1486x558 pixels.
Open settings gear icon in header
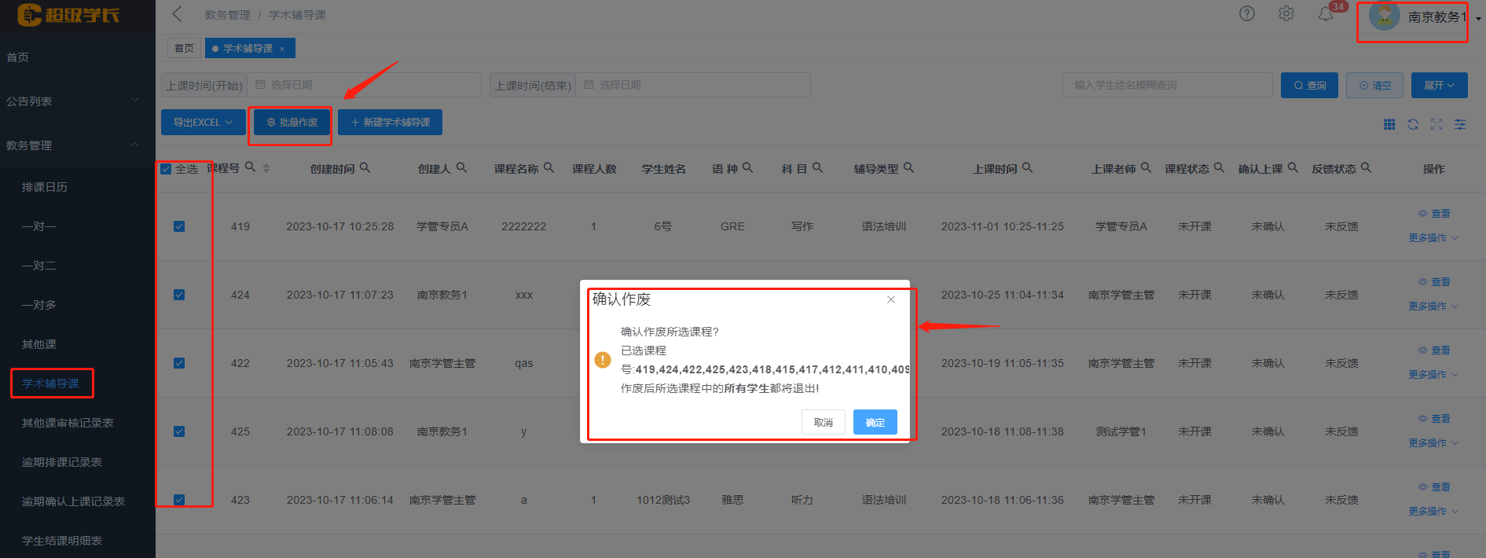[1286, 14]
